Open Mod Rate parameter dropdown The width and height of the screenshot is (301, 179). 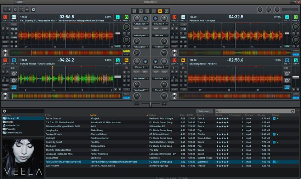pyautogui.click(x=160, y=47)
